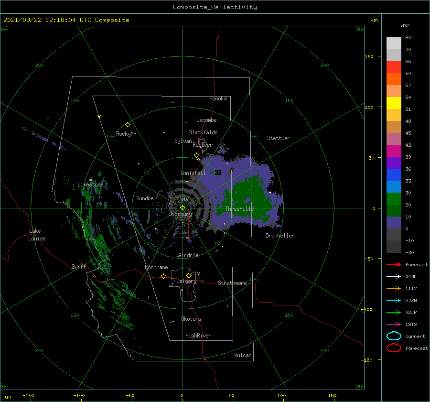Click the orange 111V arrow in legend

pos(394,288)
